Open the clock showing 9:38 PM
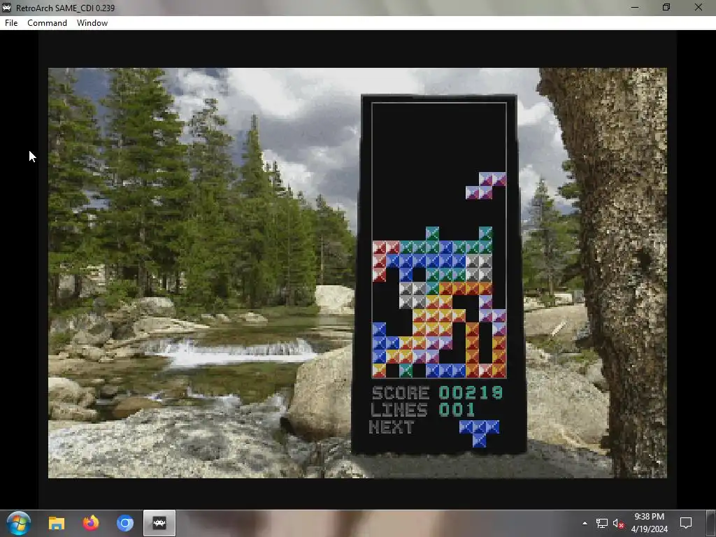716x537 pixels. click(x=649, y=523)
